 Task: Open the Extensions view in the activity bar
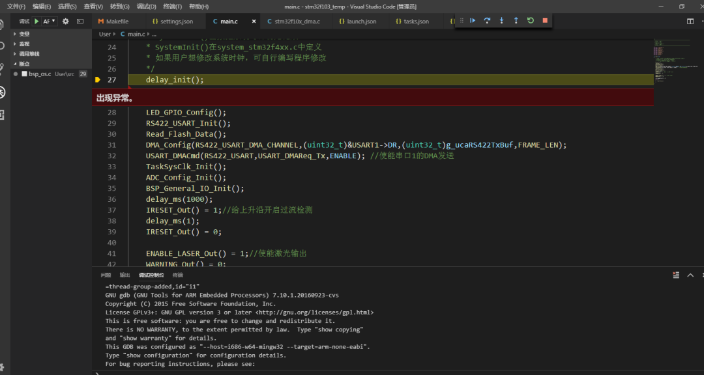pos(6,115)
